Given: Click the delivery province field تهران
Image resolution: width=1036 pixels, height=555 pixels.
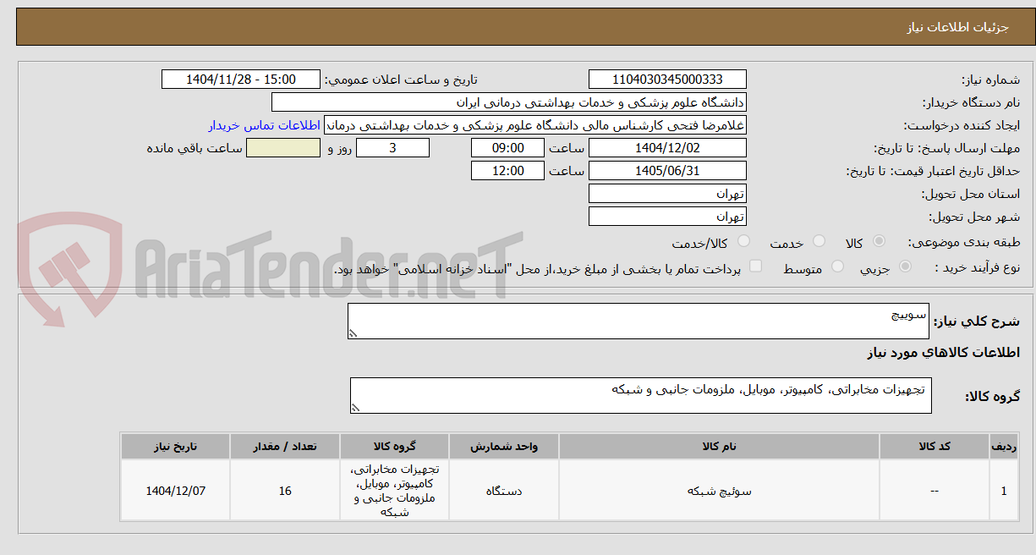Looking at the screenshot, I should click(667, 194).
